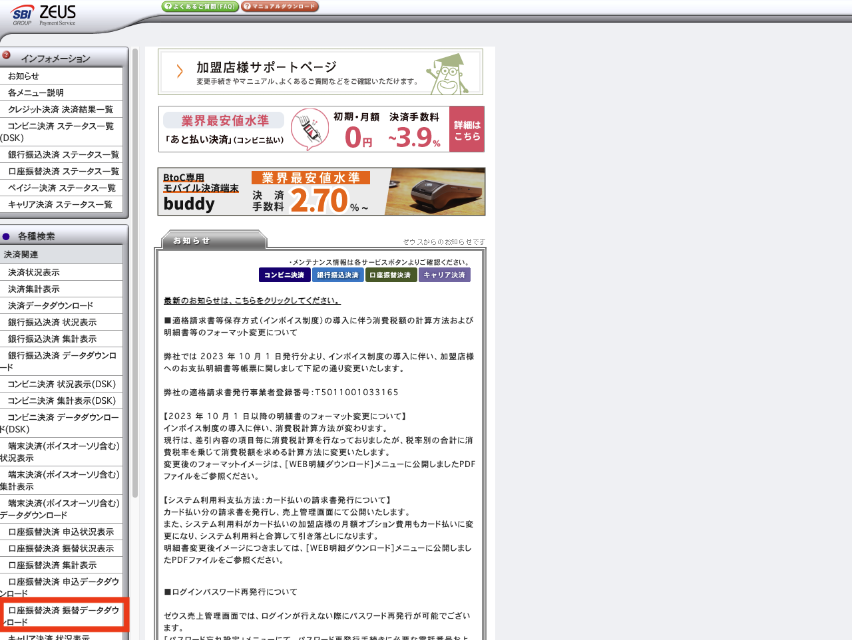Open コンビニ決済 集計表示(DSK)

coord(61,400)
